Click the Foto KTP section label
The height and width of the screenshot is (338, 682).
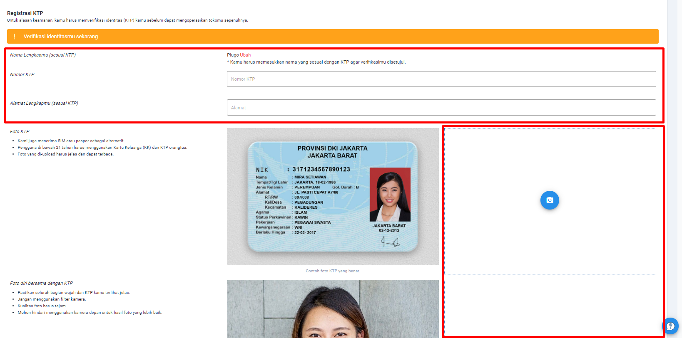tap(20, 131)
